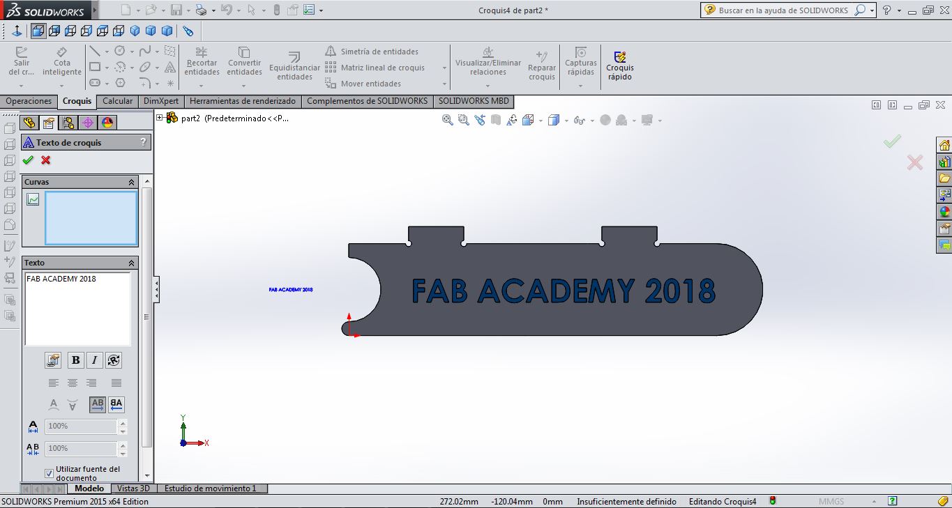Click the Print icon in title toolbar
952x508 pixels.
click(201, 10)
